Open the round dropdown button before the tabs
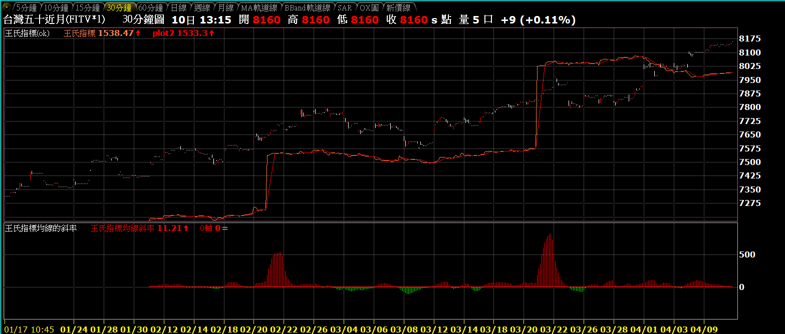The height and width of the screenshot is (334, 785). 6,7
